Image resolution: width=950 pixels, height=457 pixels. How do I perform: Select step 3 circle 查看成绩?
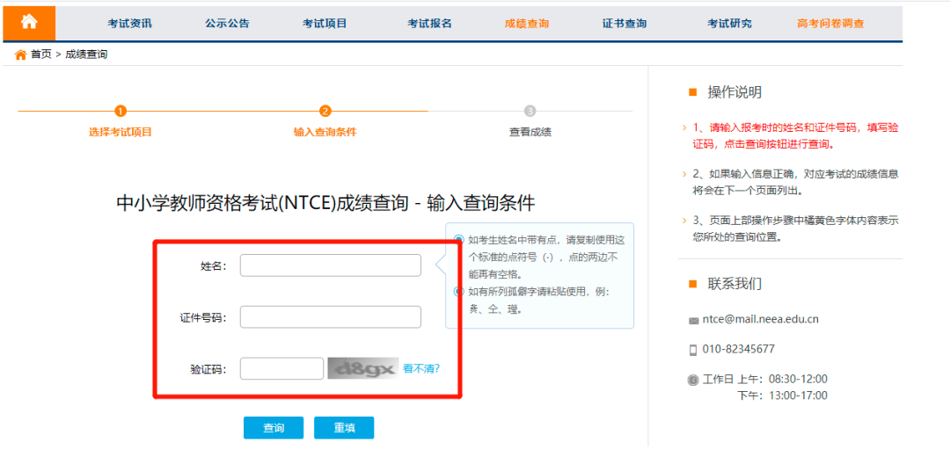pos(530,112)
